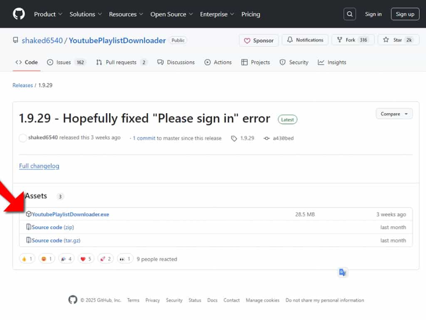Screen dimensions: 426x320
Task: Go to Releases breadcrumb link
Action: pyautogui.click(x=22, y=85)
